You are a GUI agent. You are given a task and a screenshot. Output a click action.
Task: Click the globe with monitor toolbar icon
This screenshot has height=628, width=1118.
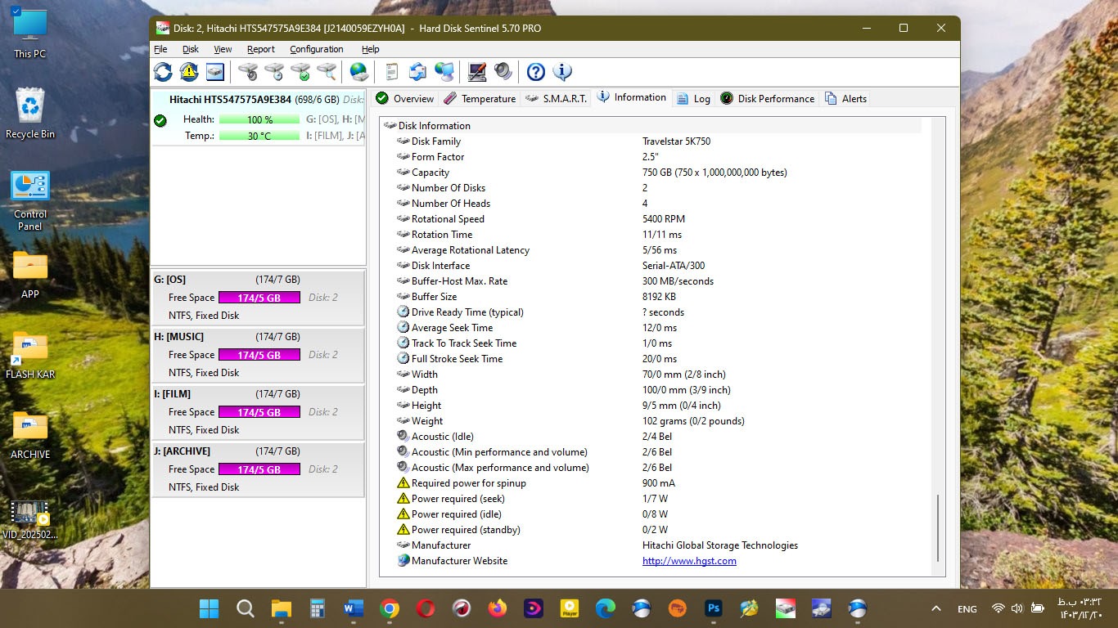(x=444, y=72)
